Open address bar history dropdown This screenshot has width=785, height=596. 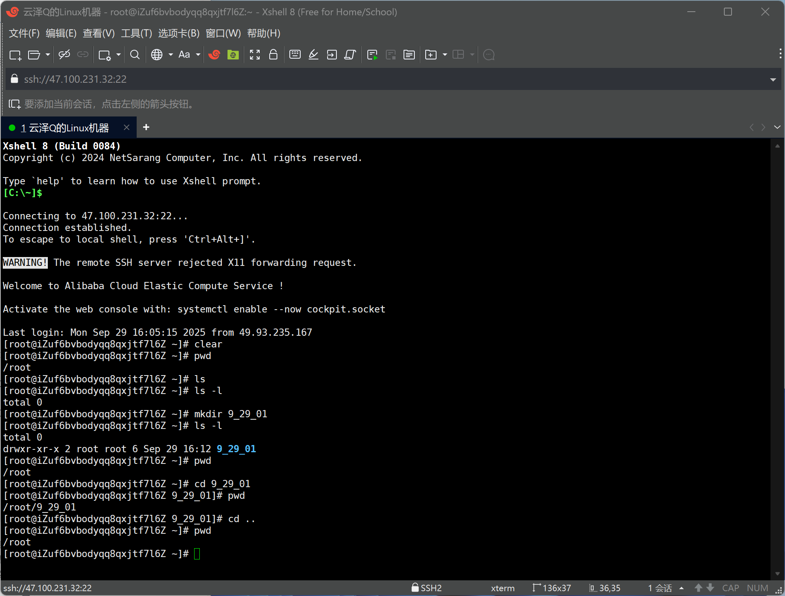(x=773, y=80)
